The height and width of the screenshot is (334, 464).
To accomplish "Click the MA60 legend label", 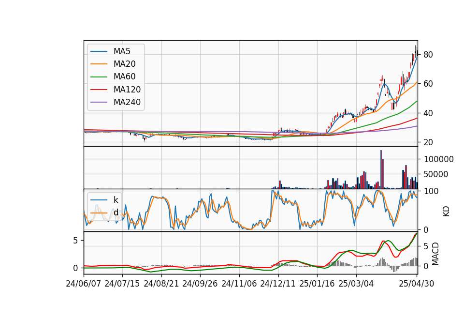I will [x=124, y=77].
